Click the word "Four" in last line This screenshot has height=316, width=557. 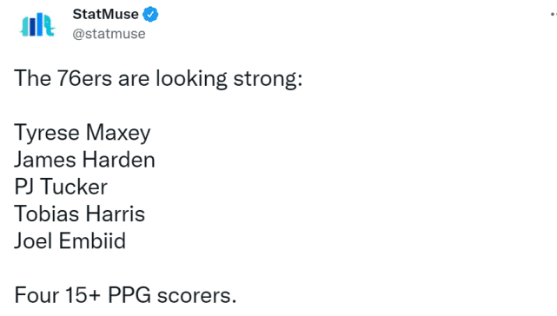(36, 295)
